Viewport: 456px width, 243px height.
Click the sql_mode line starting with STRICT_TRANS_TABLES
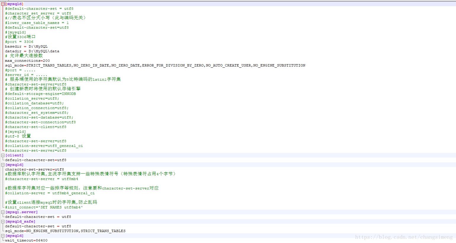click(155, 65)
